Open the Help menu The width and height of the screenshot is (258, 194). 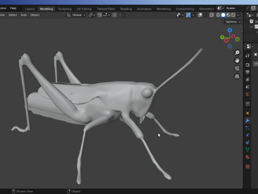[x=13, y=8]
